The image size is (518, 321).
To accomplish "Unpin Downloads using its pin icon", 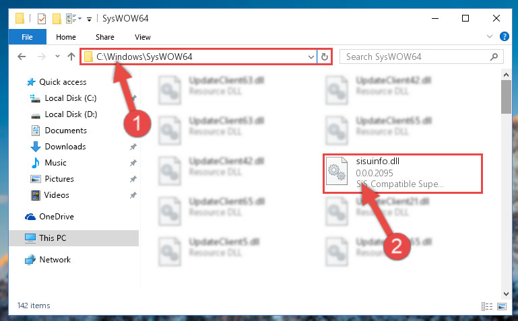I will point(133,147).
